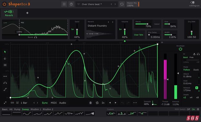
Task: Decrease the wave length with left chevron
Action: 34,103
